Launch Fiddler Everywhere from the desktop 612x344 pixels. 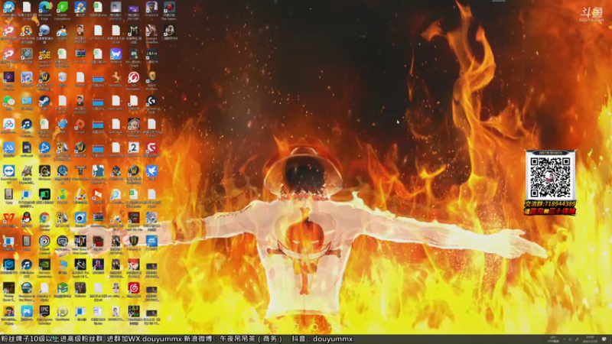pyautogui.click(x=63, y=8)
